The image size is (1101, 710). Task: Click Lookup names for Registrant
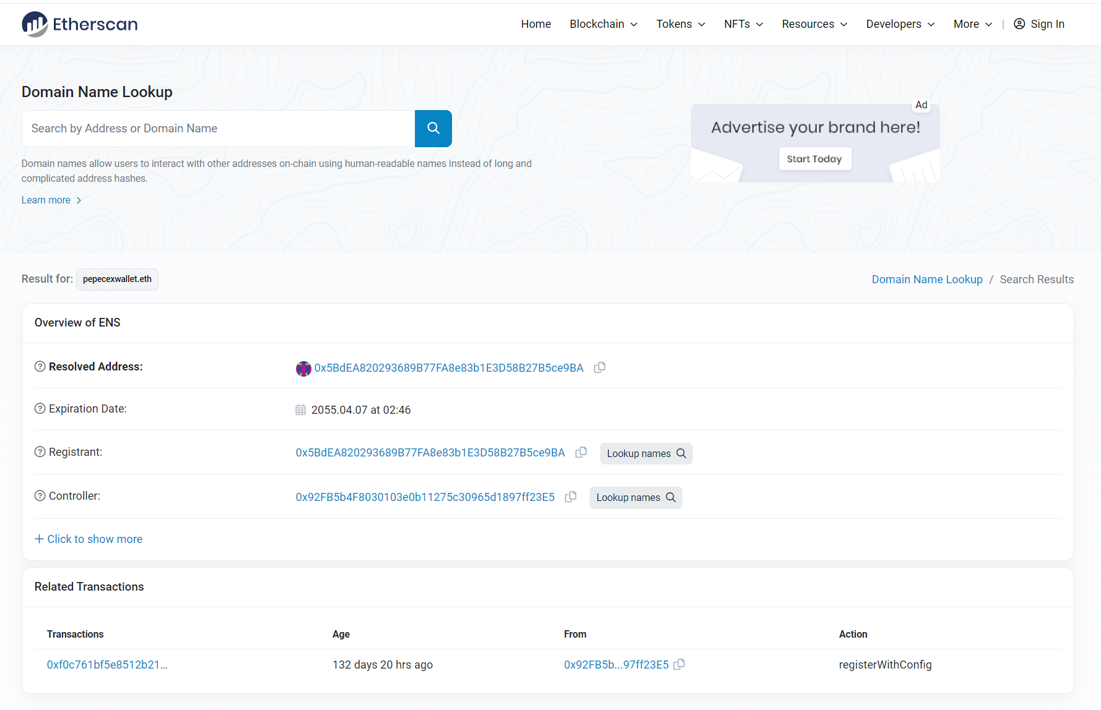[646, 453]
